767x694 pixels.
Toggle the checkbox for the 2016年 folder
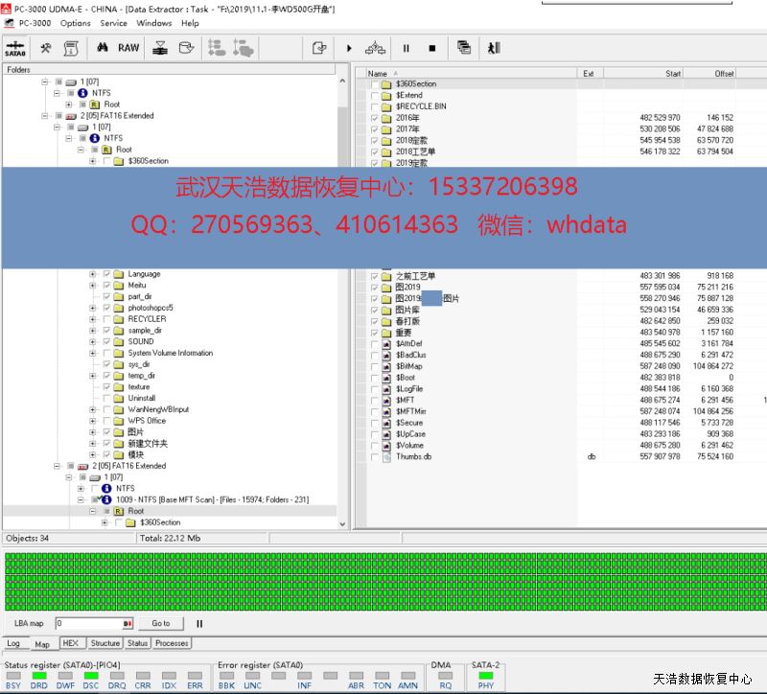(x=375, y=118)
